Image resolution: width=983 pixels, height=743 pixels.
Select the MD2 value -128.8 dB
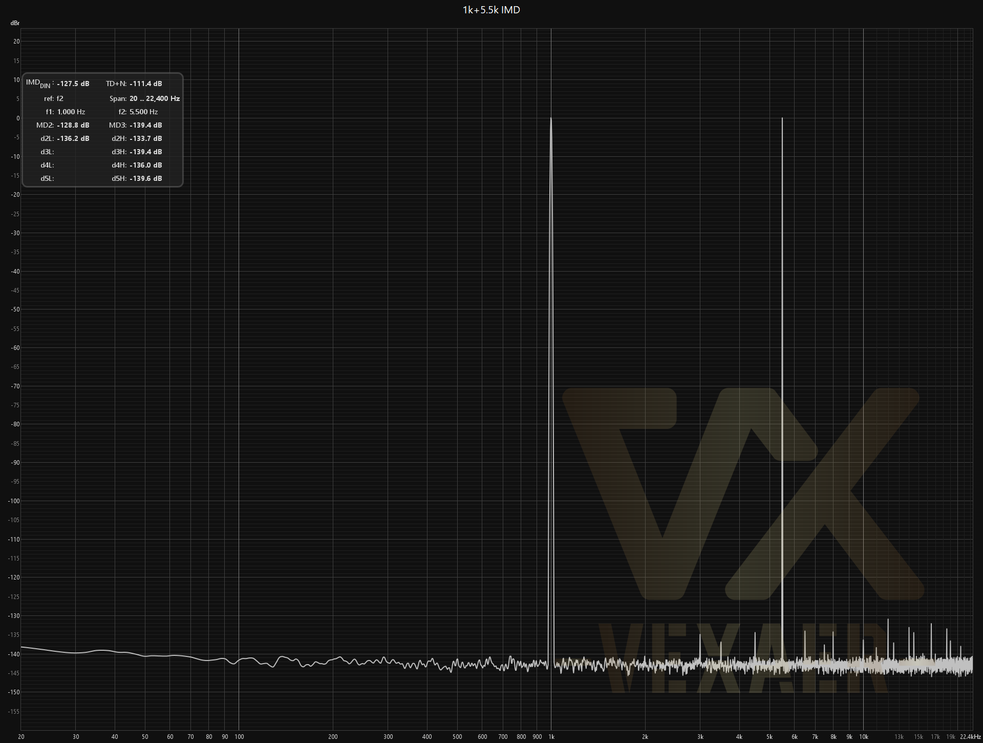73,125
